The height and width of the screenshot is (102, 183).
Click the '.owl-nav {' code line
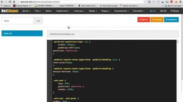(59, 80)
